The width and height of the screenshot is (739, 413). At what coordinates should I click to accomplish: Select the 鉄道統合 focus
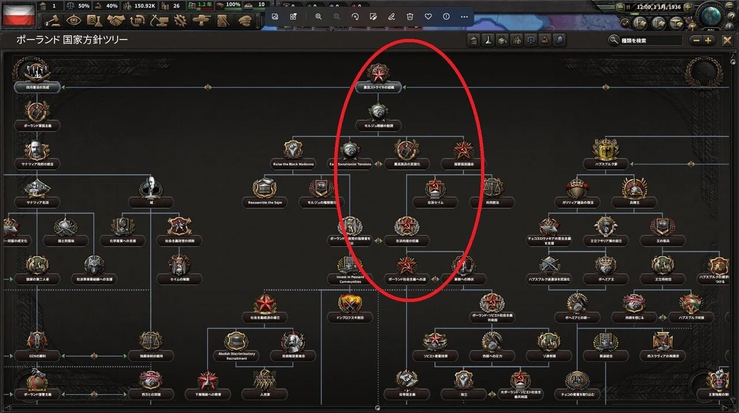pyautogui.click(x=606, y=346)
